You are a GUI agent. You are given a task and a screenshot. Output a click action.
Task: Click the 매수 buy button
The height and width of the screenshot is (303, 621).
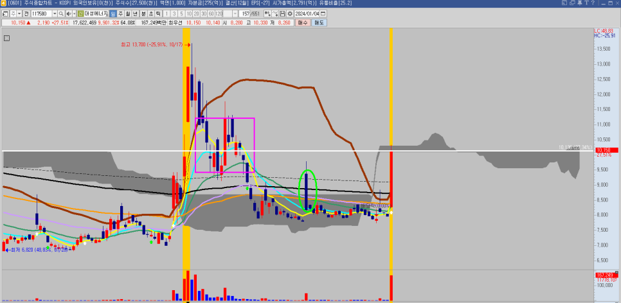[303, 22]
